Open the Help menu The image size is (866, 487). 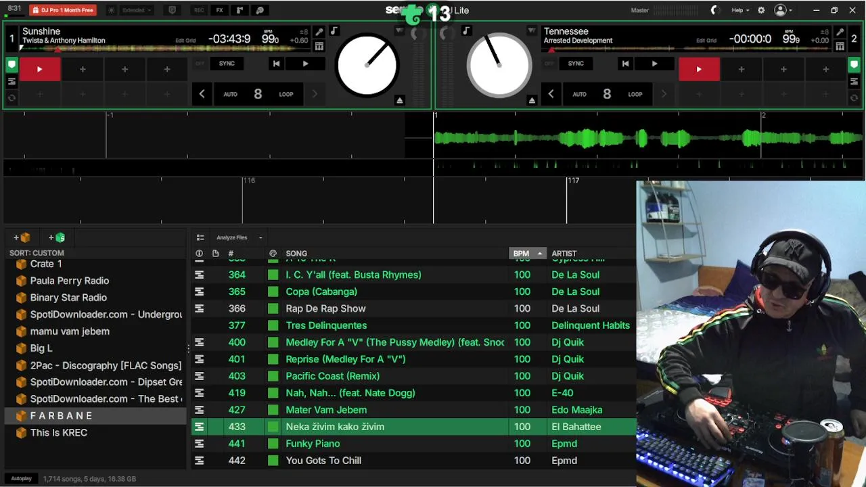[739, 10]
